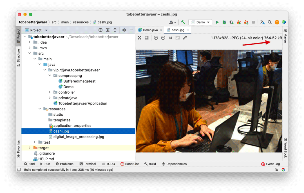The image size is (304, 193).
Task: Click the debug bug icon
Action: 224,22
